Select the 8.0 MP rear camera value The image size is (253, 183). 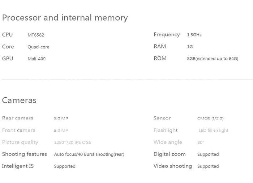coord(61,118)
